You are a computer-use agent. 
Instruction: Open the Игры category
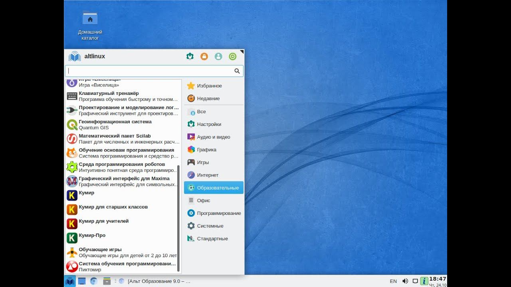click(x=214, y=163)
